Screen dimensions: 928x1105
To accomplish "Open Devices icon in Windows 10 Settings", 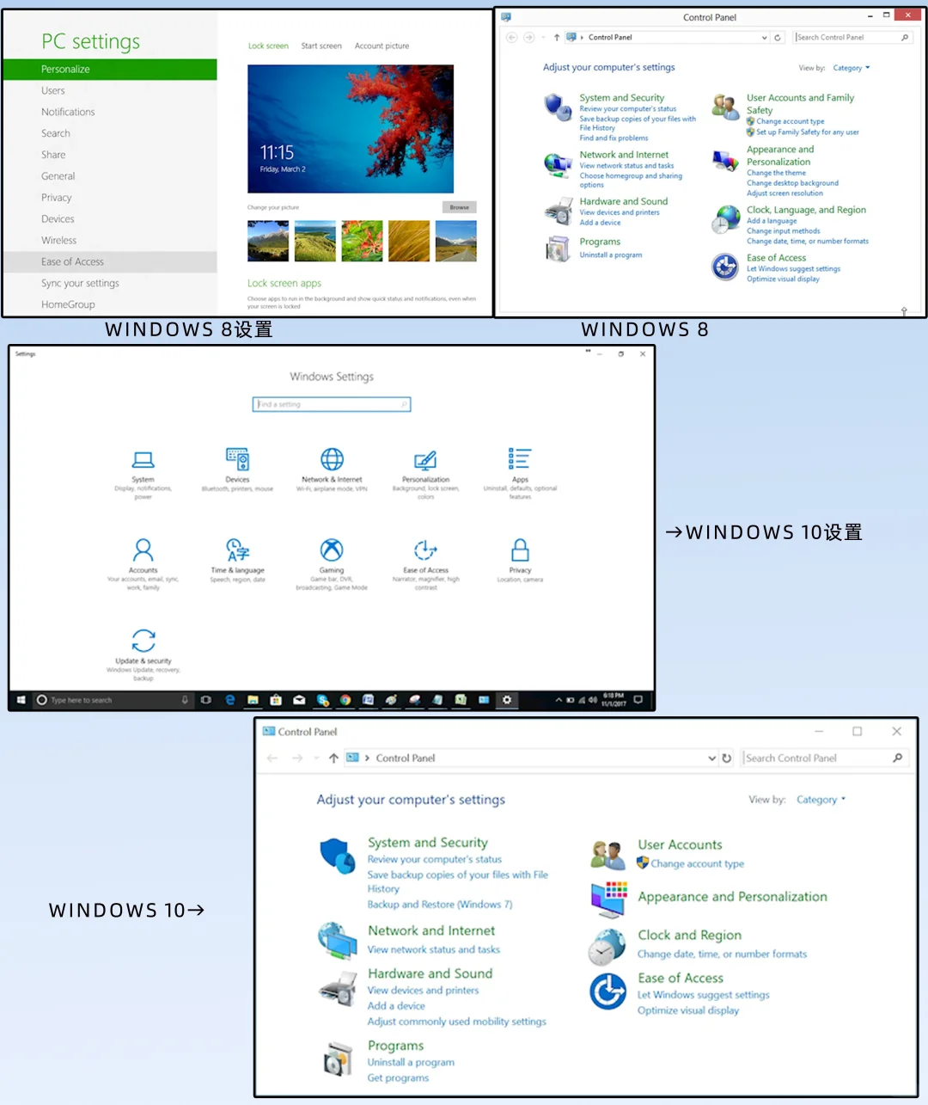I will 237,459.
